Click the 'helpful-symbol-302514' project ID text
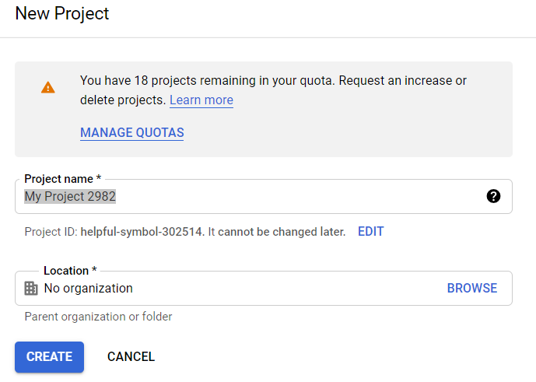Viewport: 536px width, 382px height. point(142,232)
